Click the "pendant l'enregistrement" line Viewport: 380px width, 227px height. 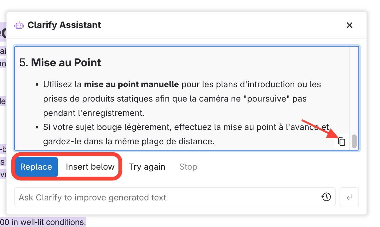[x=94, y=113]
